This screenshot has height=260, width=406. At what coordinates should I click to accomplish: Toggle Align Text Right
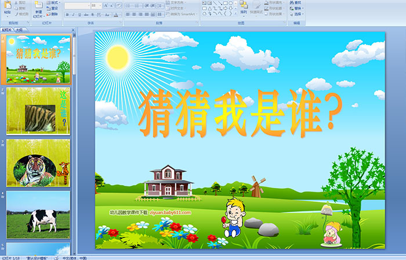tap(140, 14)
